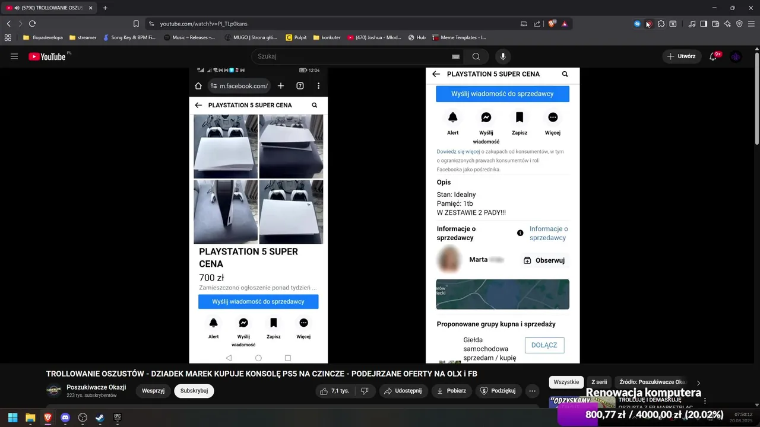Click the Pobierz download button
Viewport: 760px width, 427px height.
(451, 391)
